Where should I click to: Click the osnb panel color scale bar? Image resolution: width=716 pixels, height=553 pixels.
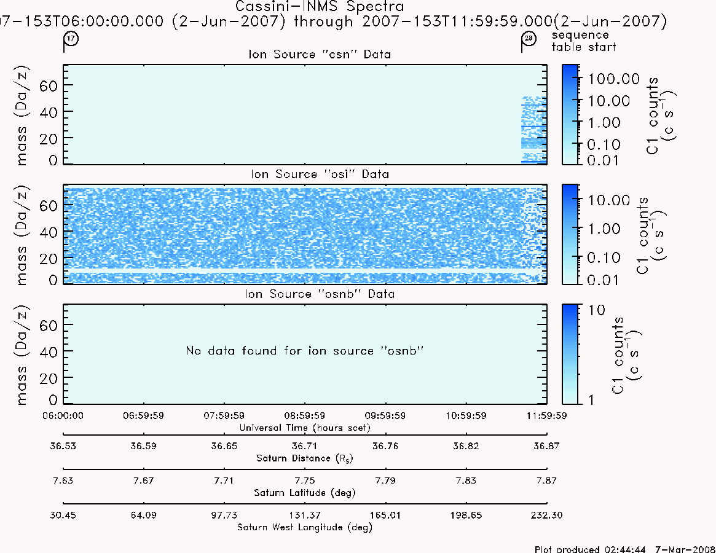click(570, 354)
